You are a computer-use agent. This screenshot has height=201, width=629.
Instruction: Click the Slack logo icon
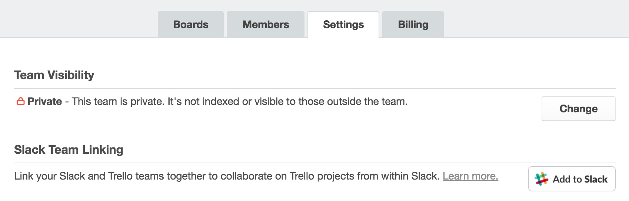tap(541, 179)
